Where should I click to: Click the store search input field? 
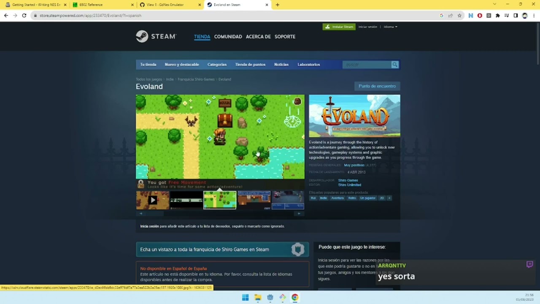click(367, 65)
